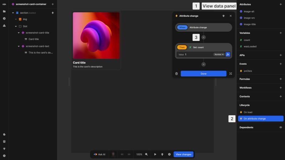
Task: Add a new event
Action: click(280, 64)
